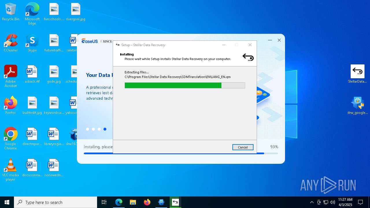Select the second slide dot in EaseUS installer
The image size is (370, 208).
pos(93,129)
